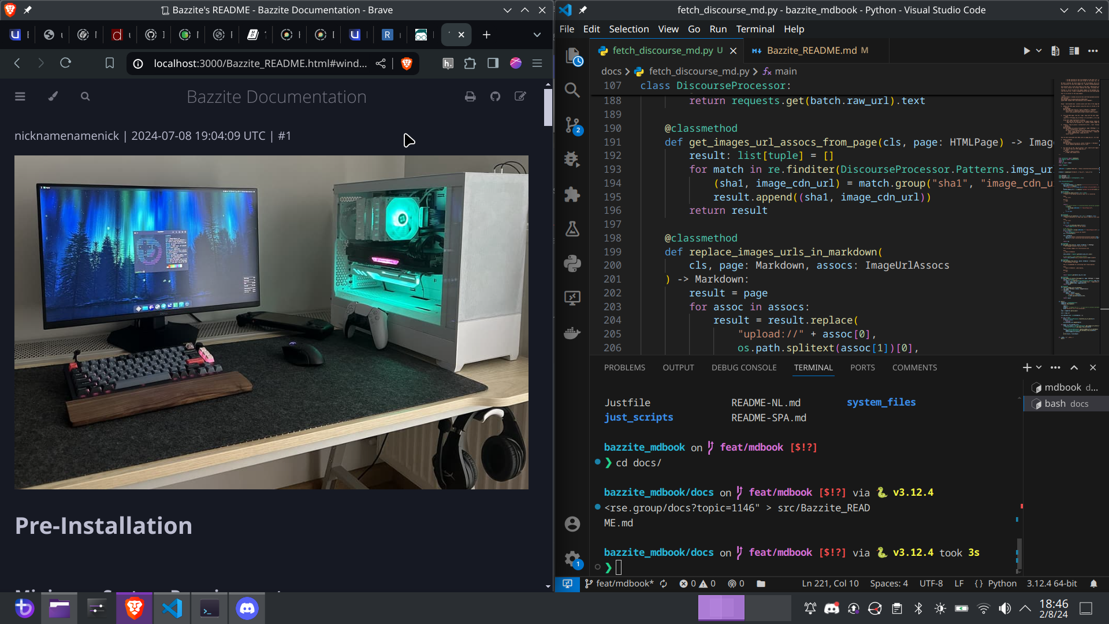This screenshot has width=1109, height=624.
Task: Toggle the mdBook sidebar hamburger button
Action: 20,97
